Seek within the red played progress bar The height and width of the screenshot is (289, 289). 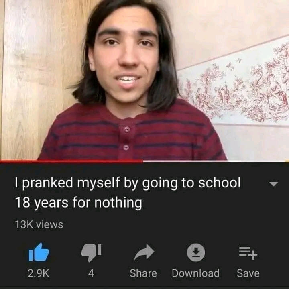click(x=71, y=161)
